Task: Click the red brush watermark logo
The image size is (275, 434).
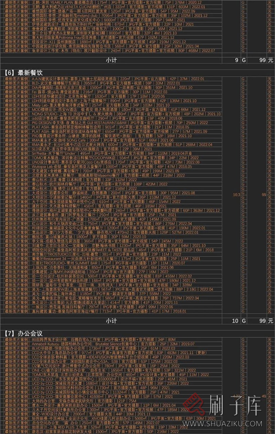Action: [x=195, y=410]
